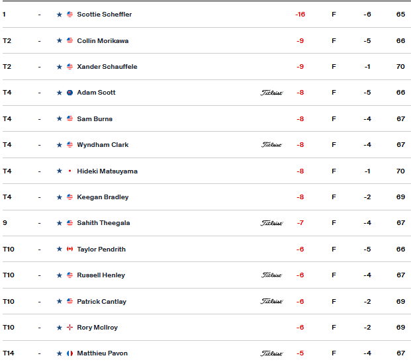Click the Titleist logo beside Sahith Theegala

point(271,223)
